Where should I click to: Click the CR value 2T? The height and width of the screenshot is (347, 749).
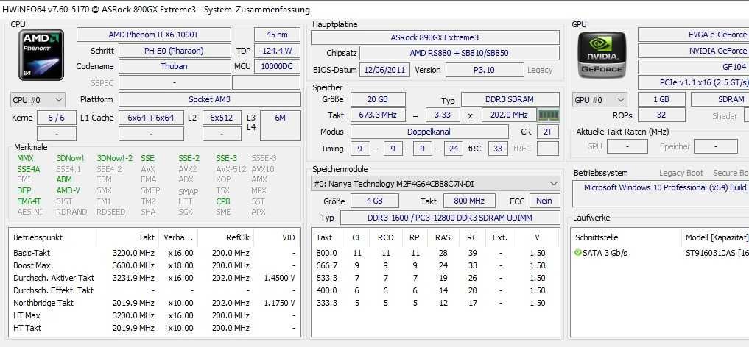coord(548,132)
